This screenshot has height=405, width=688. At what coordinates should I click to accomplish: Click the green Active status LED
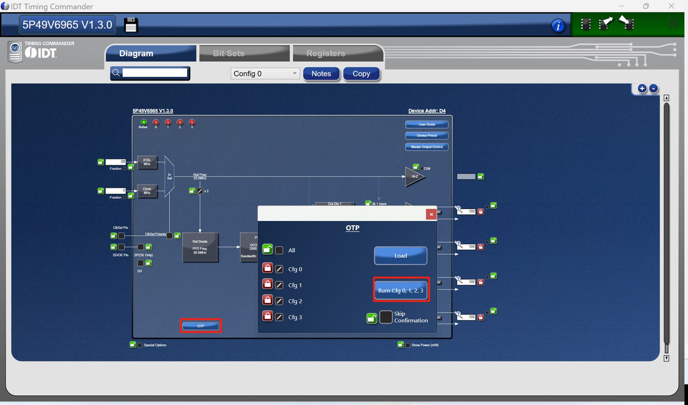144,122
